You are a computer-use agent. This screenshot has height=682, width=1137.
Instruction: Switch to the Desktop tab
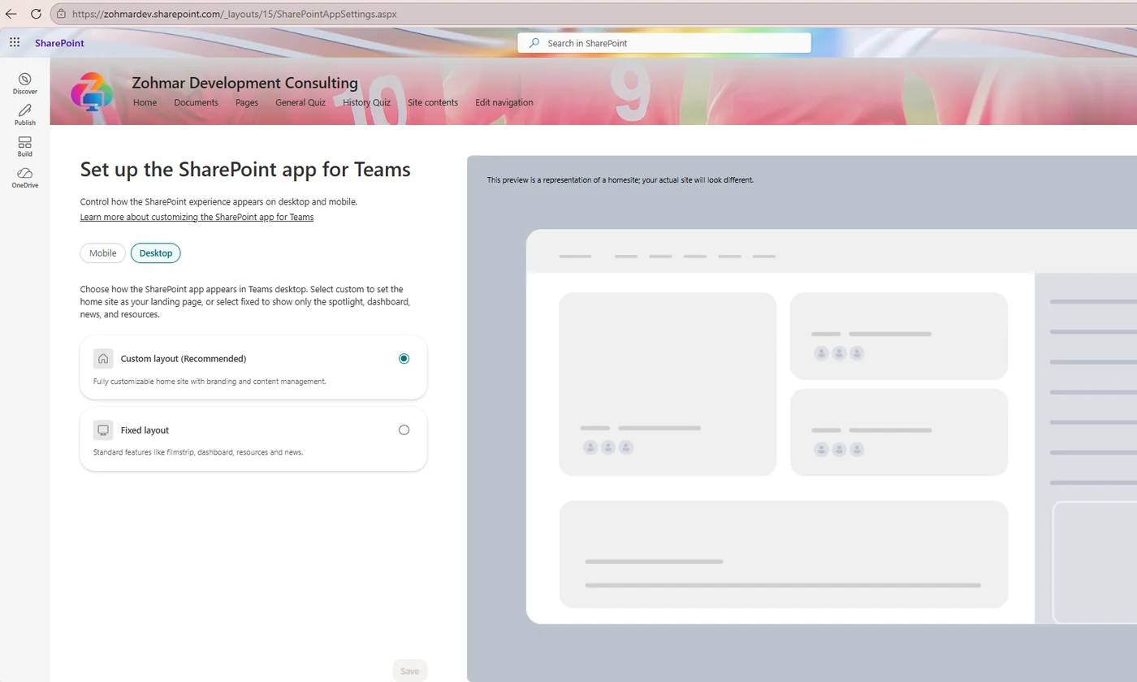(156, 253)
